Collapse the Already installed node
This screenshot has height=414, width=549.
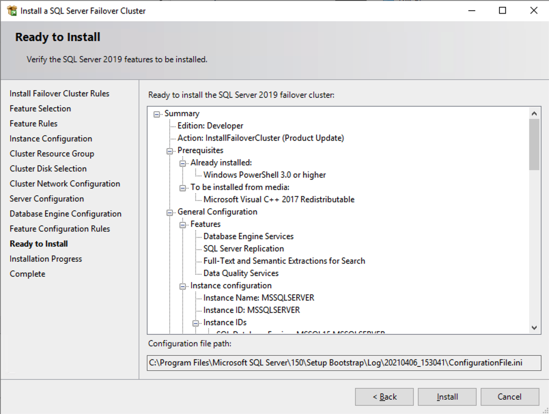pyautogui.click(x=183, y=163)
